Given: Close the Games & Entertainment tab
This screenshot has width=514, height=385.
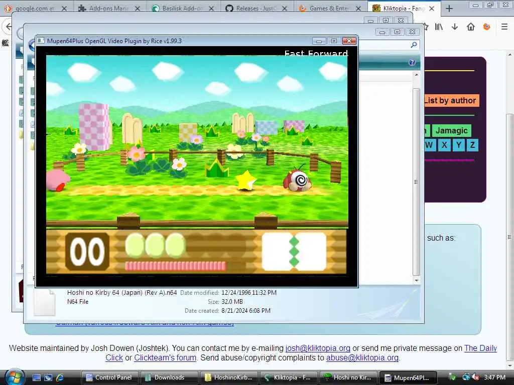Looking at the screenshot, I should click(x=358, y=9).
